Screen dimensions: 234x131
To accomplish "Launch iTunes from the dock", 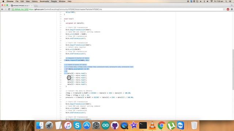I will coord(68,126).
